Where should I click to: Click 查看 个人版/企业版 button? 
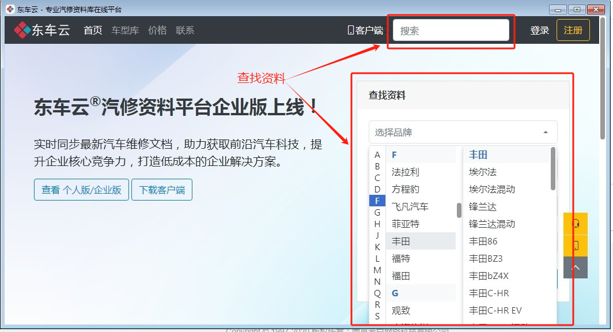81,190
